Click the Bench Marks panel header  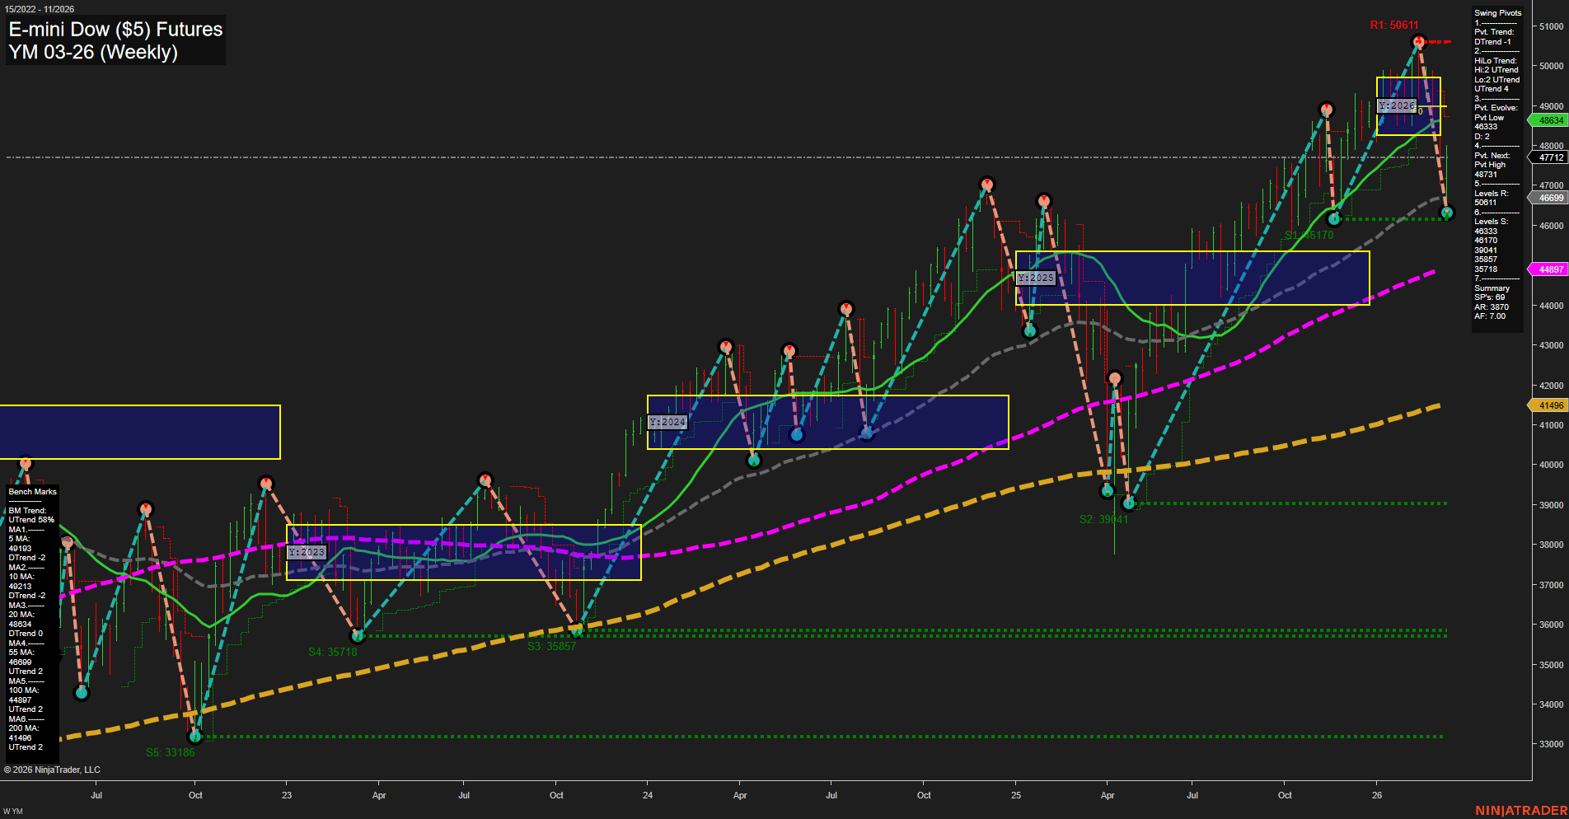click(x=31, y=491)
